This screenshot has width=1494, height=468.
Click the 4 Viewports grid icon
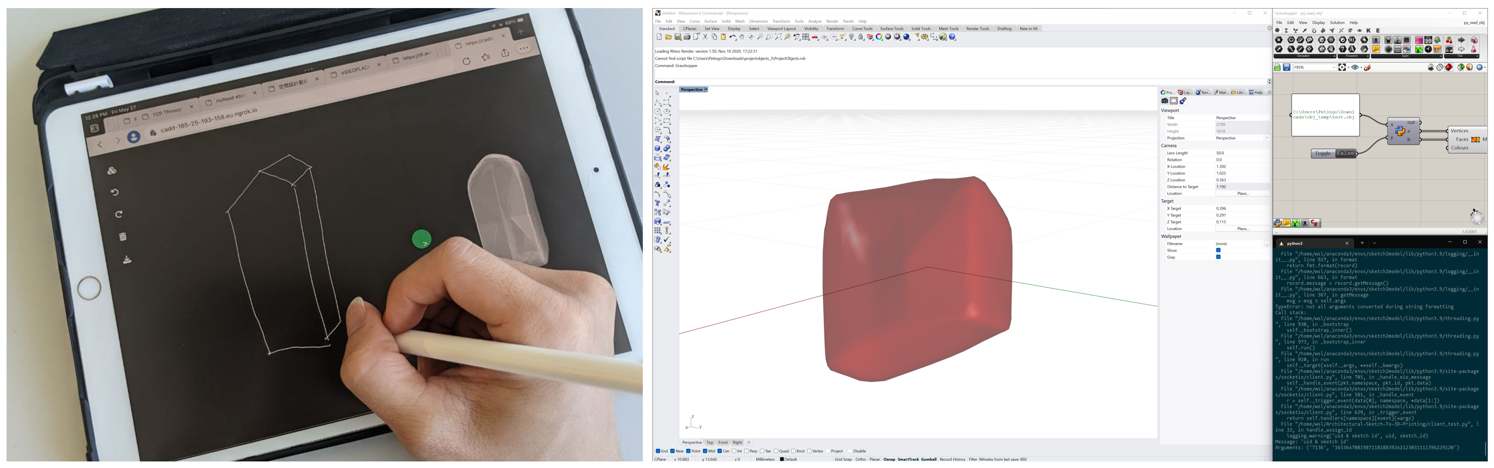click(806, 37)
